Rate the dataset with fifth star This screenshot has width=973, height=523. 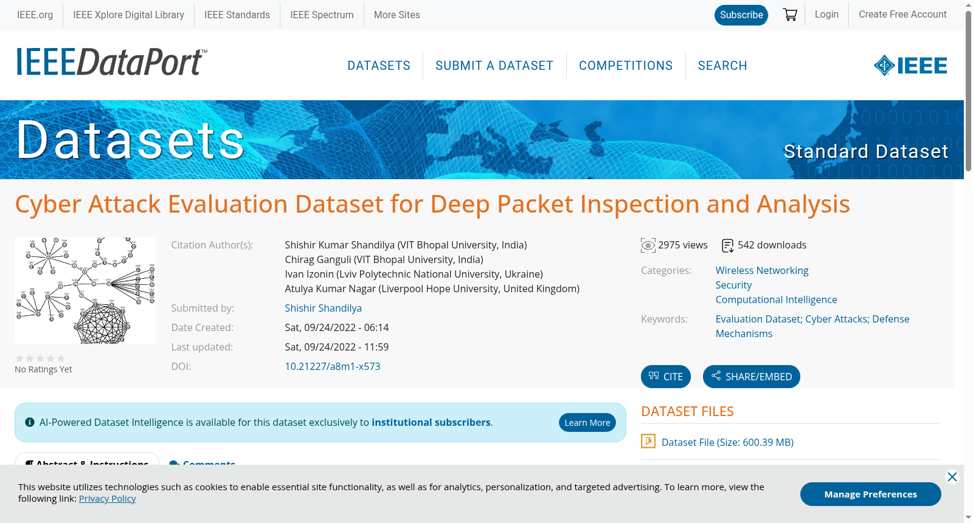point(61,358)
